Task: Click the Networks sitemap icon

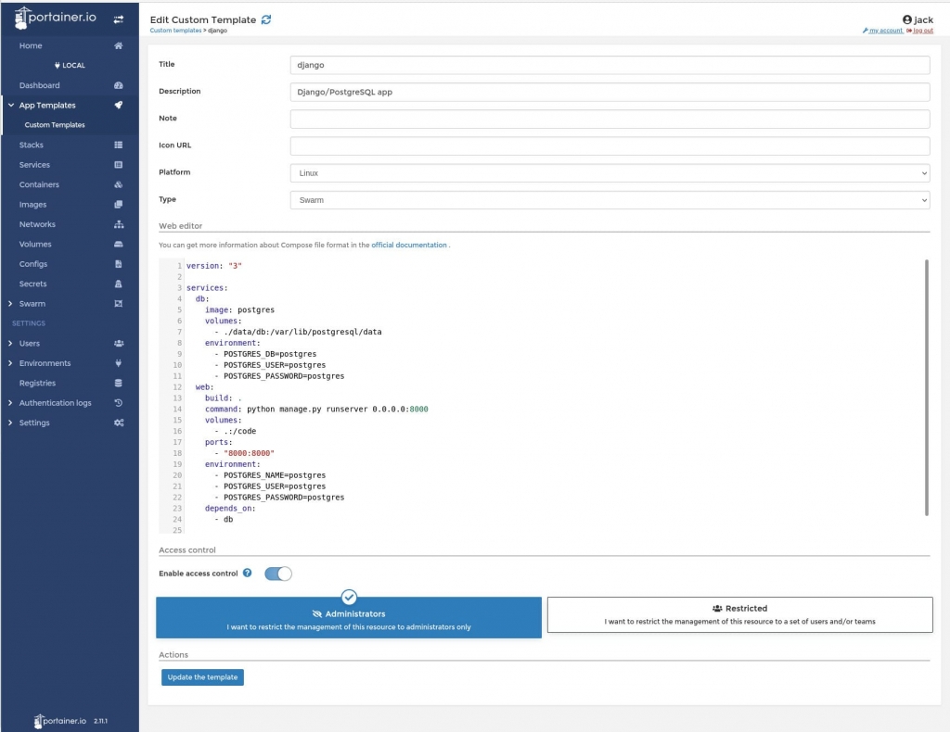Action: [119, 224]
